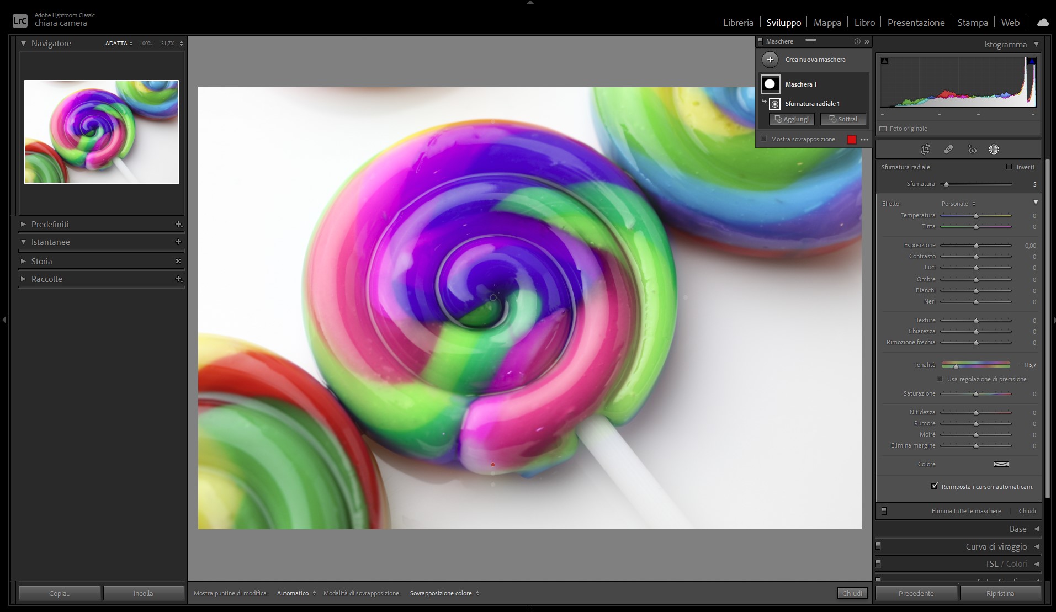1056x612 pixels.
Task: Enable Usa regolazione di precisione
Action: [940, 379]
